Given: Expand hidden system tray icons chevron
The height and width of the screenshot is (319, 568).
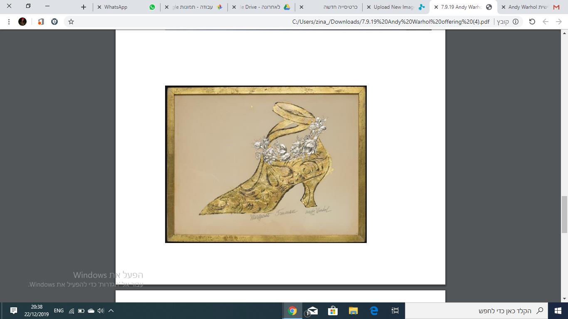Looking at the screenshot, I should click(111, 311).
